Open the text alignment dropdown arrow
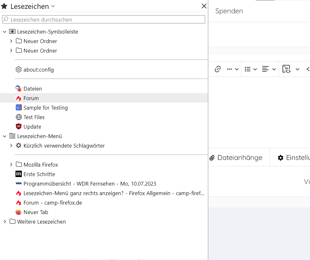 274,69
